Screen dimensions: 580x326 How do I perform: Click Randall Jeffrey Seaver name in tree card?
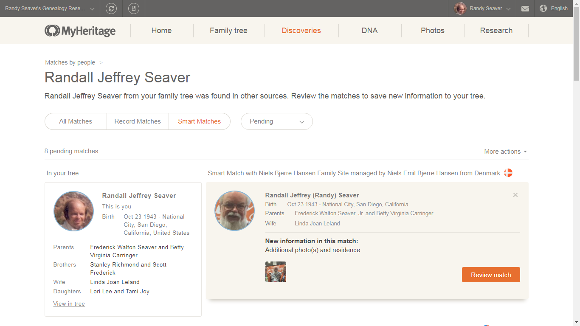(x=139, y=196)
